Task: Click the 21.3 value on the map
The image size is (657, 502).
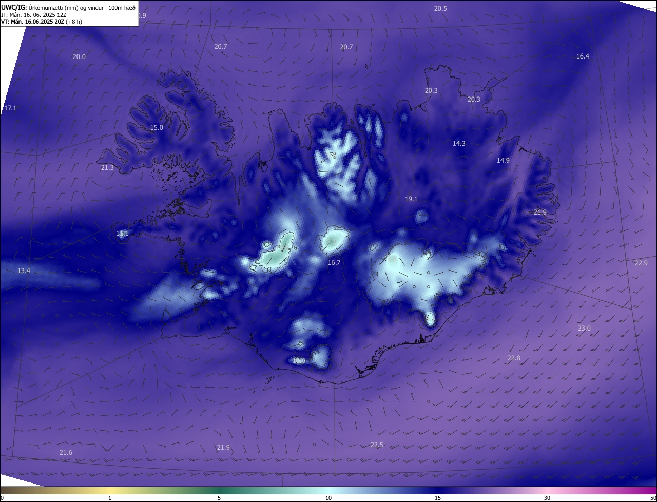Action: pyautogui.click(x=107, y=168)
